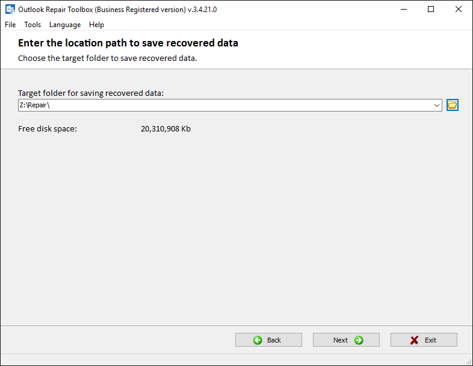Select the 20,310,908 Kb free space value
Screen dimensions: 473x366
(165, 129)
